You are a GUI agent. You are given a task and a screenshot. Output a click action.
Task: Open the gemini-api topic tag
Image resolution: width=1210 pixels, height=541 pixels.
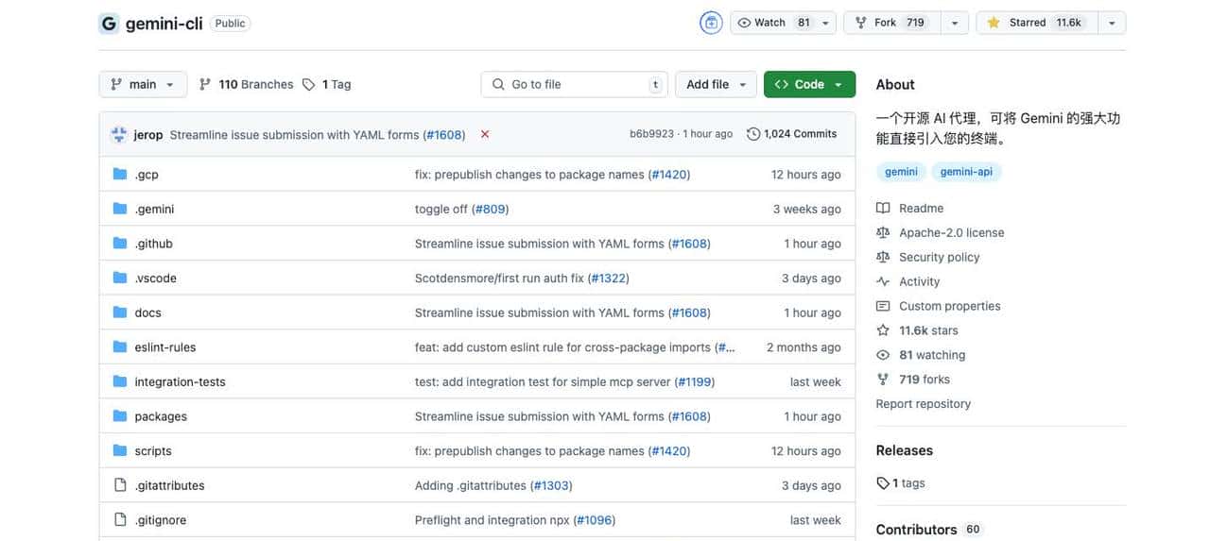click(x=966, y=172)
